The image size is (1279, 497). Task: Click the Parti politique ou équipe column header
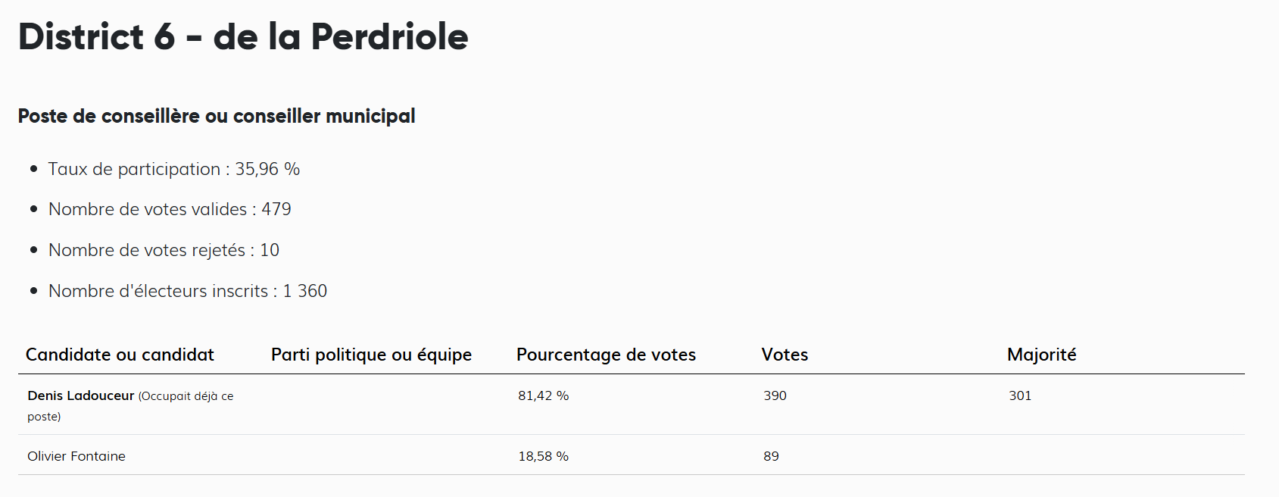(371, 355)
